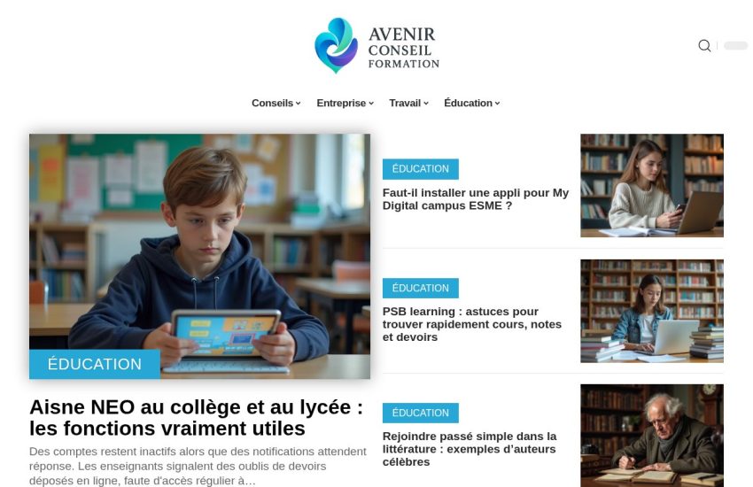Click the chevron next to Conseils
The width and height of the screenshot is (753, 487).
[299, 104]
